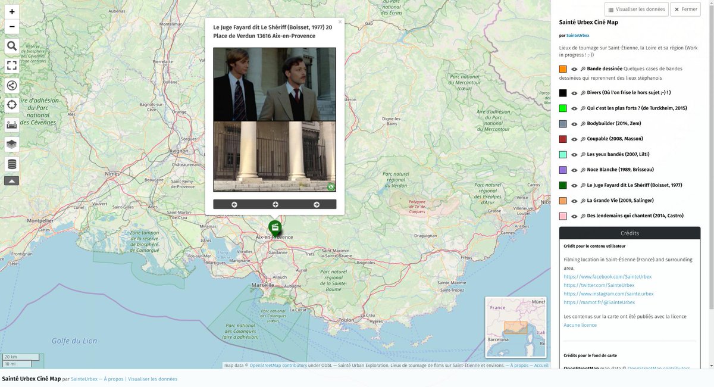Zoom to Le Juge Fayard layer magnifier
The width and height of the screenshot is (714, 387).
coord(583,186)
